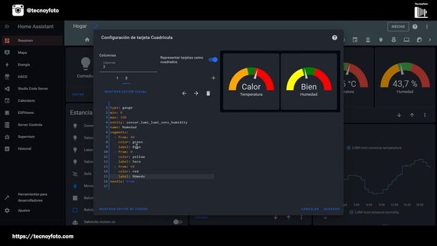Open Studio Code Server in the sidebar
Image resolution: width=437 pixels, height=246 pixels.
coord(32,88)
